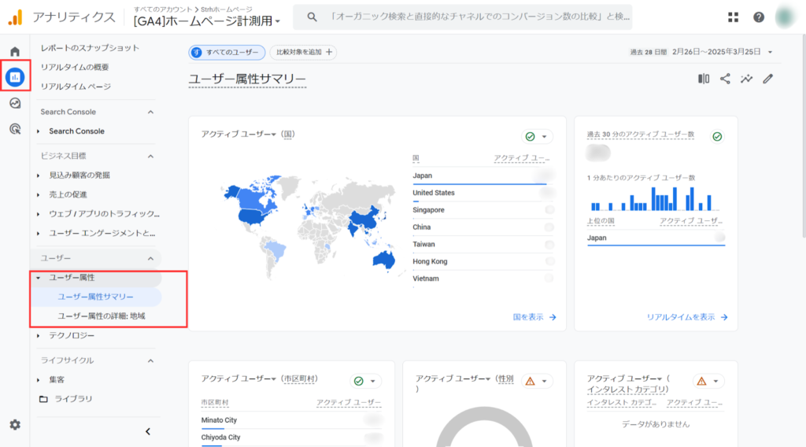Click Chiyoda City row
Image resolution: width=806 pixels, height=447 pixels.
point(291,438)
